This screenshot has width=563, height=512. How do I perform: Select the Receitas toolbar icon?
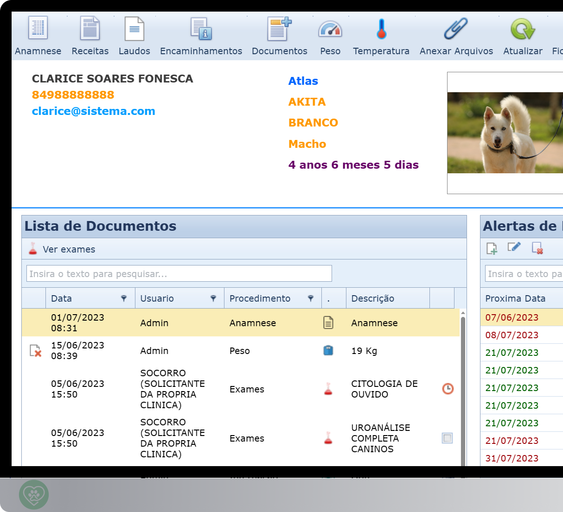pyautogui.click(x=90, y=28)
